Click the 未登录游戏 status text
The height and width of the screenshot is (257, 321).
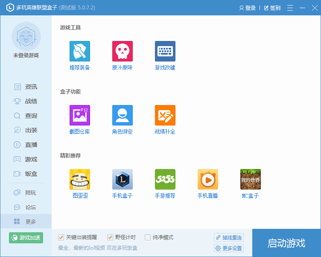click(x=26, y=55)
